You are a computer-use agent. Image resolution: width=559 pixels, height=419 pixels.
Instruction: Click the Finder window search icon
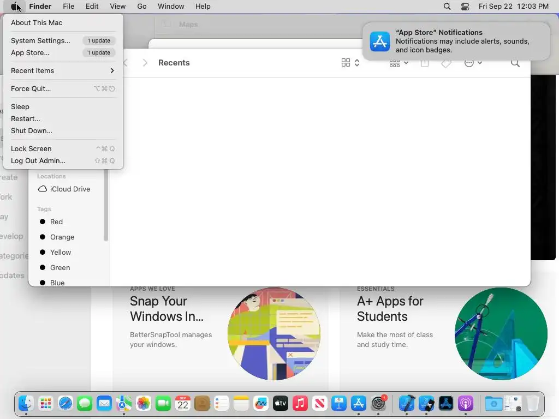pyautogui.click(x=515, y=63)
